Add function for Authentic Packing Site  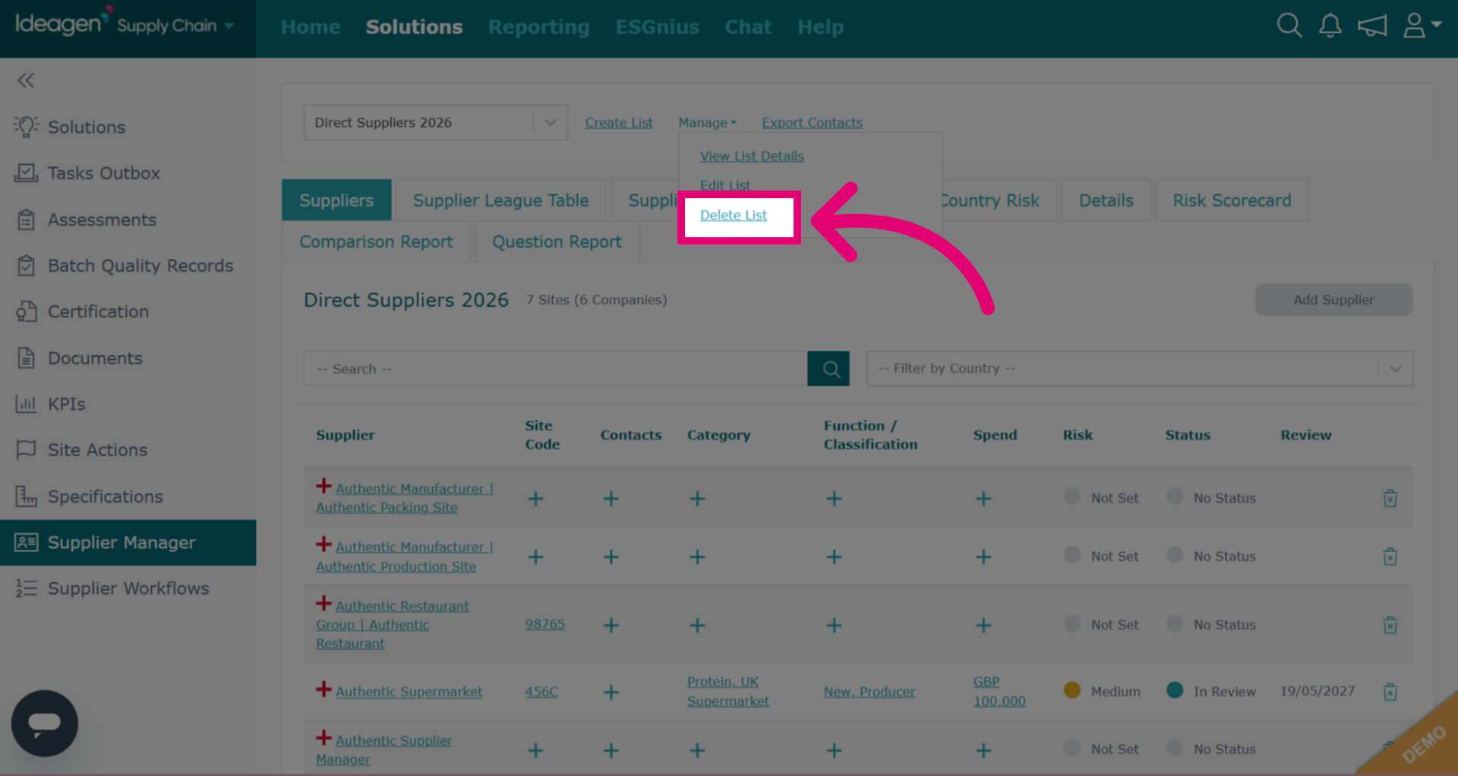tap(834, 499)
